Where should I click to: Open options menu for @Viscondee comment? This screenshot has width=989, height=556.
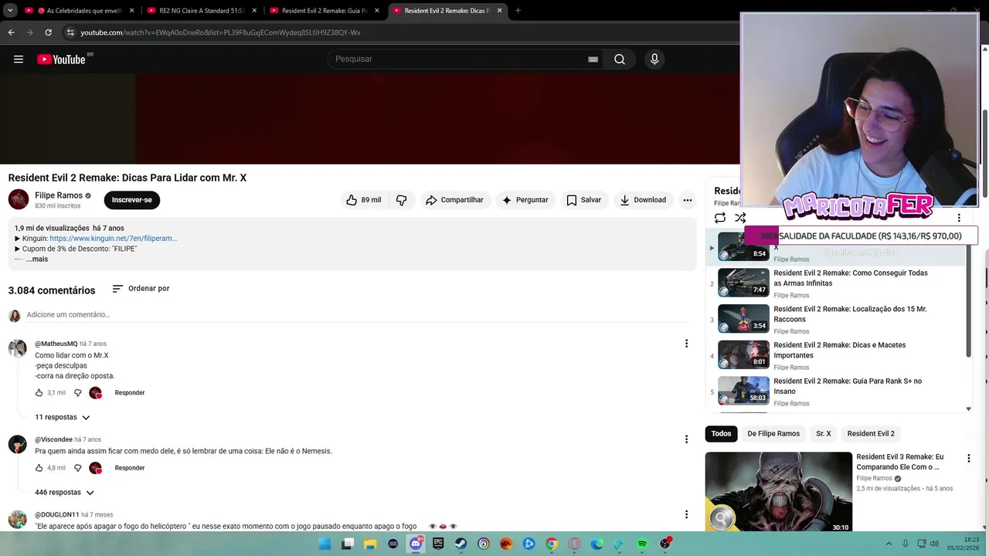pyautogui.click(x=686, y=439)
